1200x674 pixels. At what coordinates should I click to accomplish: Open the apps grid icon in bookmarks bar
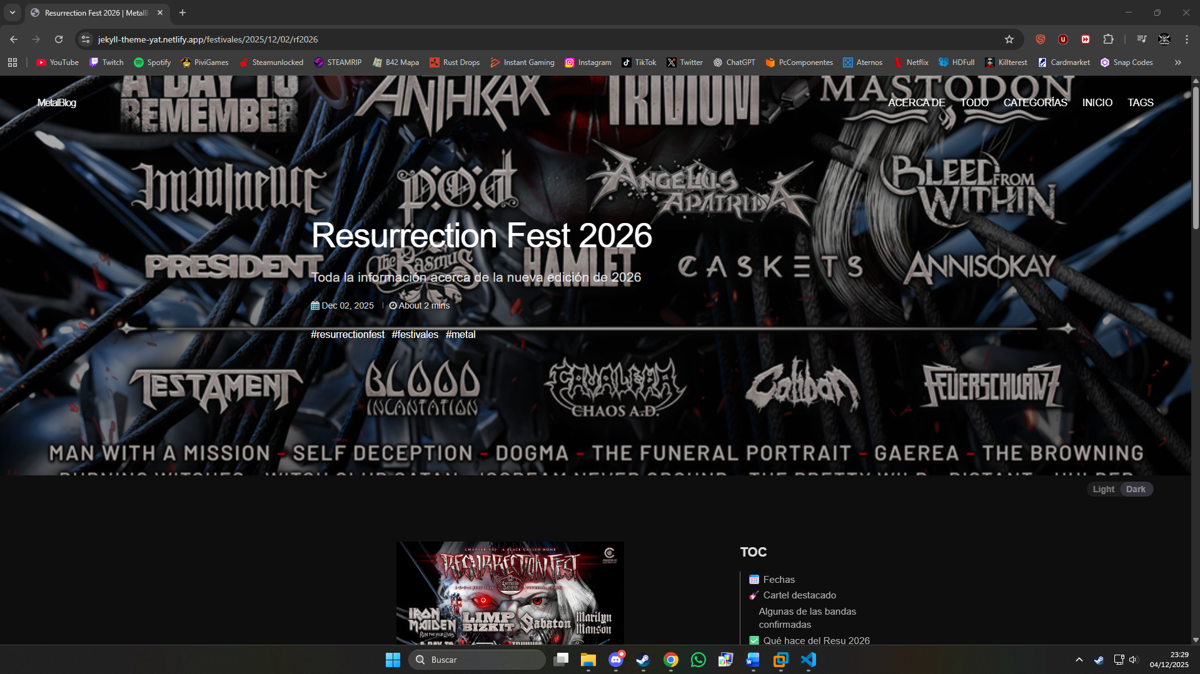tap(13, 62)
